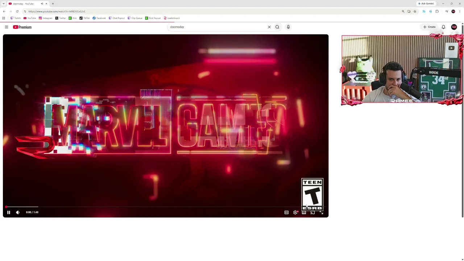The width and height of the screenshot is (464, 261).
Task: Open YouTube notifications bell
Action: (x=443, y=27)
